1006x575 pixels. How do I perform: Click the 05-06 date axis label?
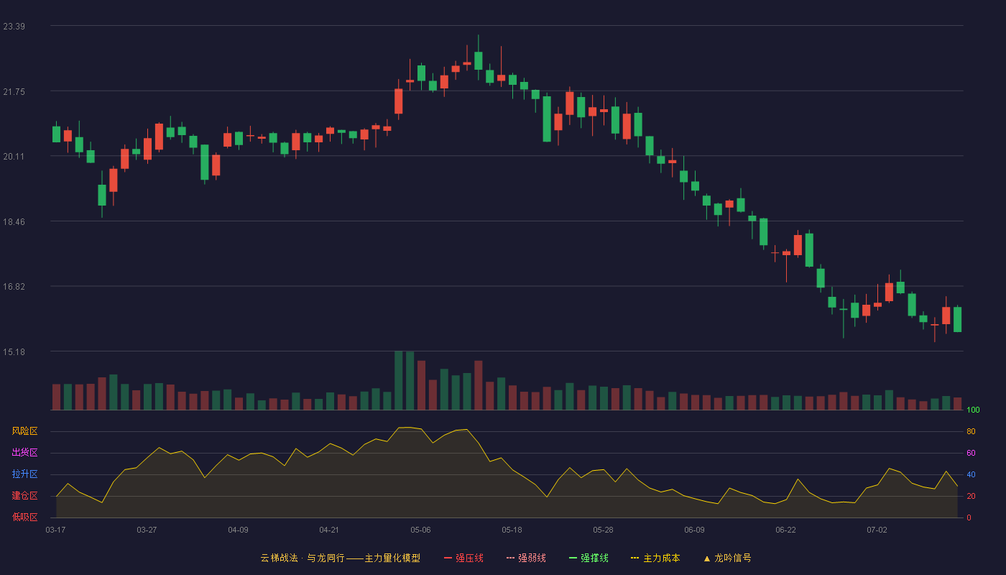(x=420, y=530)
